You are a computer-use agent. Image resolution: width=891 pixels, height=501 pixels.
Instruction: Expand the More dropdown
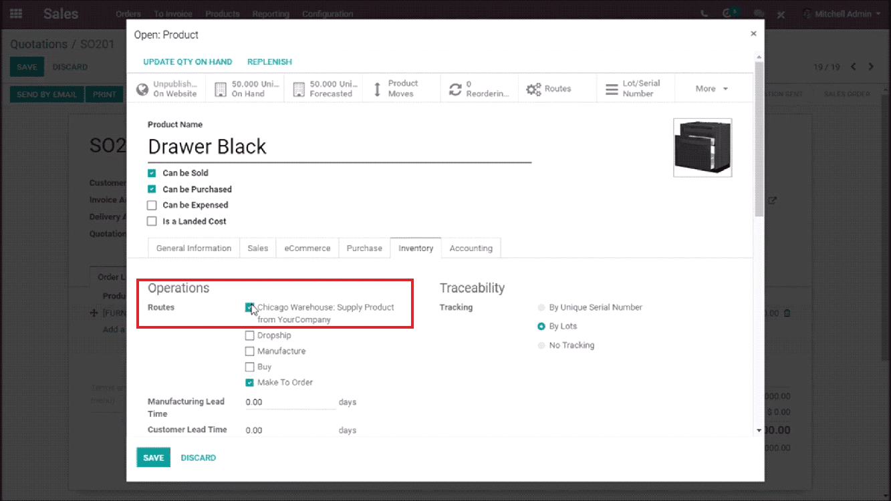712,89
